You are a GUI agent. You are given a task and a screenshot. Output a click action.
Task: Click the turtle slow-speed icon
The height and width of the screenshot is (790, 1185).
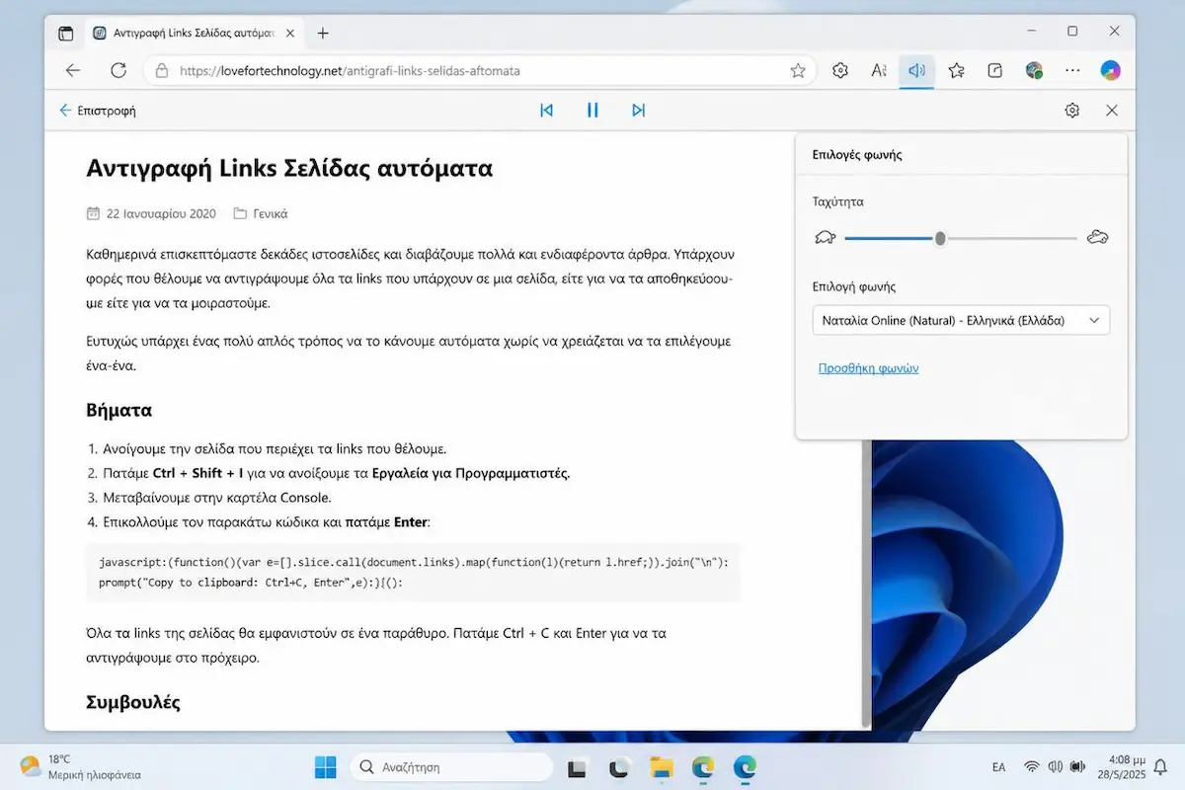pos(826,238)
